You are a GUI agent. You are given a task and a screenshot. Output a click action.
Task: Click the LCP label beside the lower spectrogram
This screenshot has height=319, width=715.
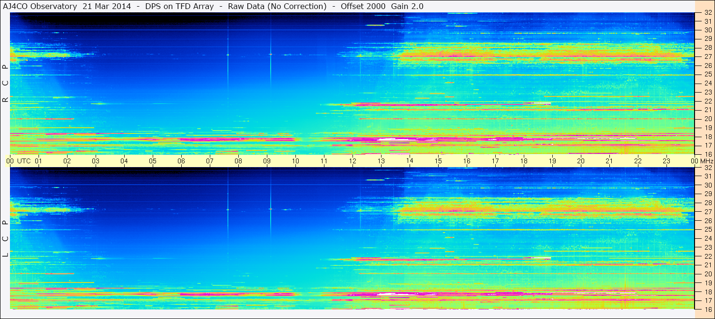tap(5, 238)
